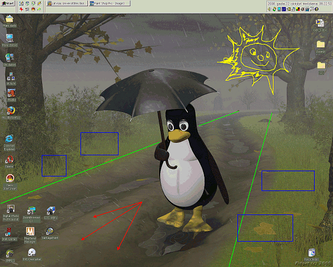This screenshot has width=333, height=267.
Task: Click the cyan monitor tray icon
Action: pos(279,9)
